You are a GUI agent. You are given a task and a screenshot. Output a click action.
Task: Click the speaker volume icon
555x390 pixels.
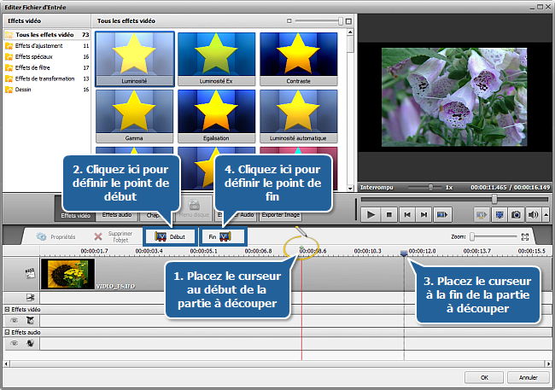coord(535,215)
